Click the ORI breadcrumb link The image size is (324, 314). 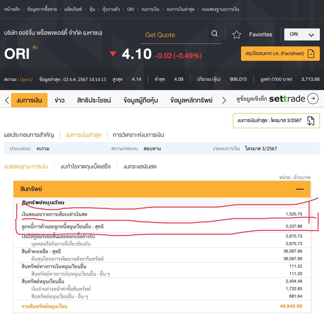[x=130, y=9]
